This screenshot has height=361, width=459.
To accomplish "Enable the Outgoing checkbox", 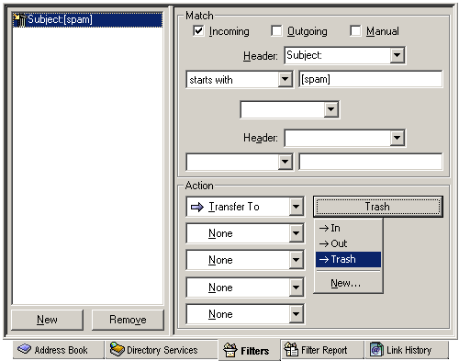I will point(276,31).
